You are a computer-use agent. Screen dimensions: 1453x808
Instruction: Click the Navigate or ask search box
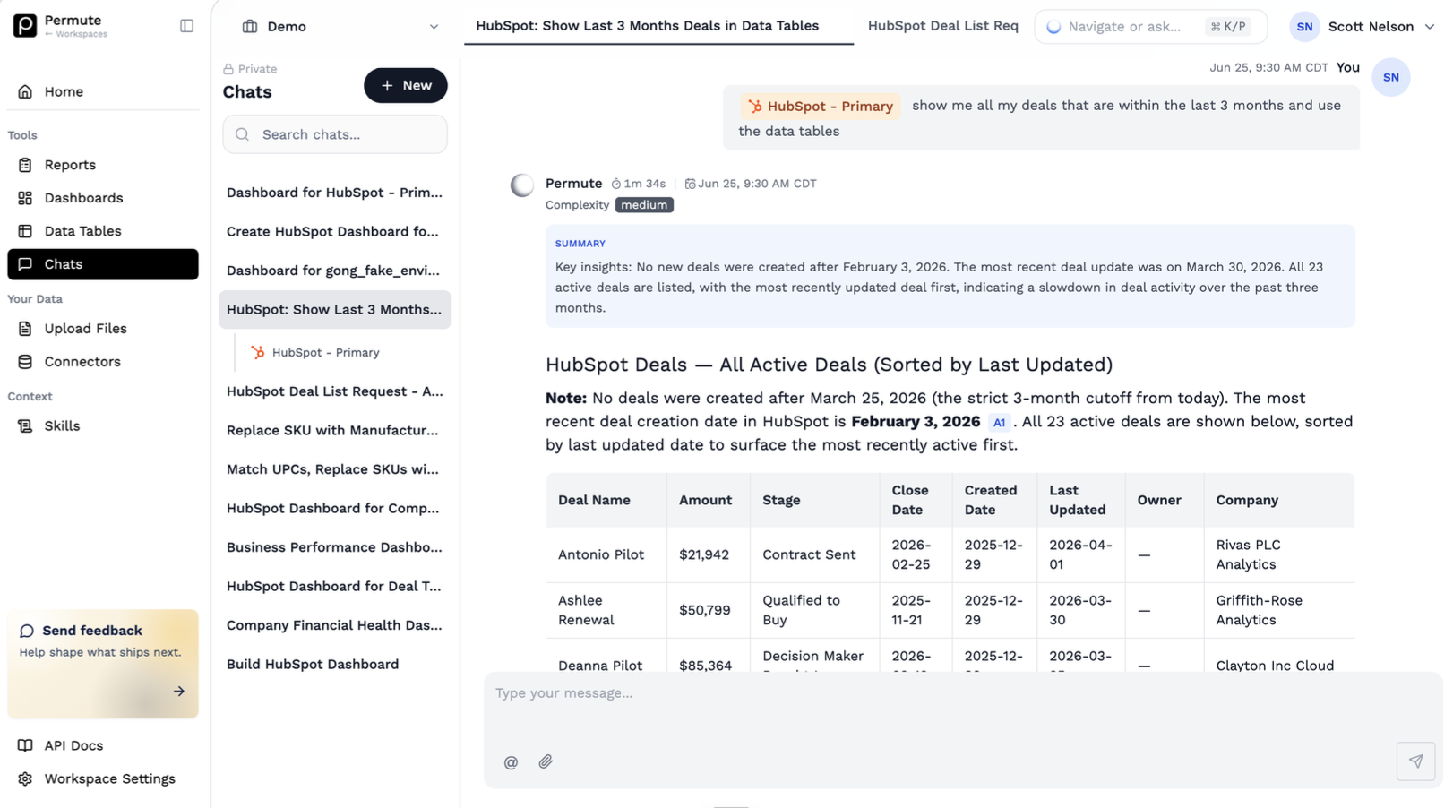click(1150, 27)
